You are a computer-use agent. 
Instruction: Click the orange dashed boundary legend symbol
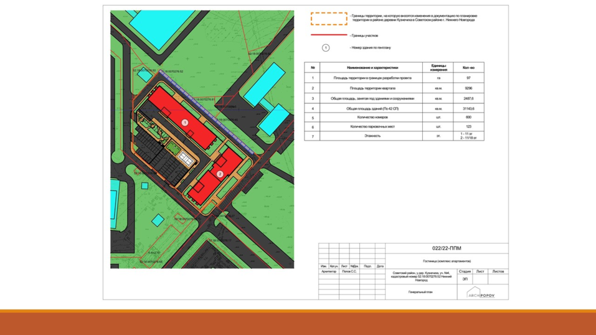(x=329, y=19)
